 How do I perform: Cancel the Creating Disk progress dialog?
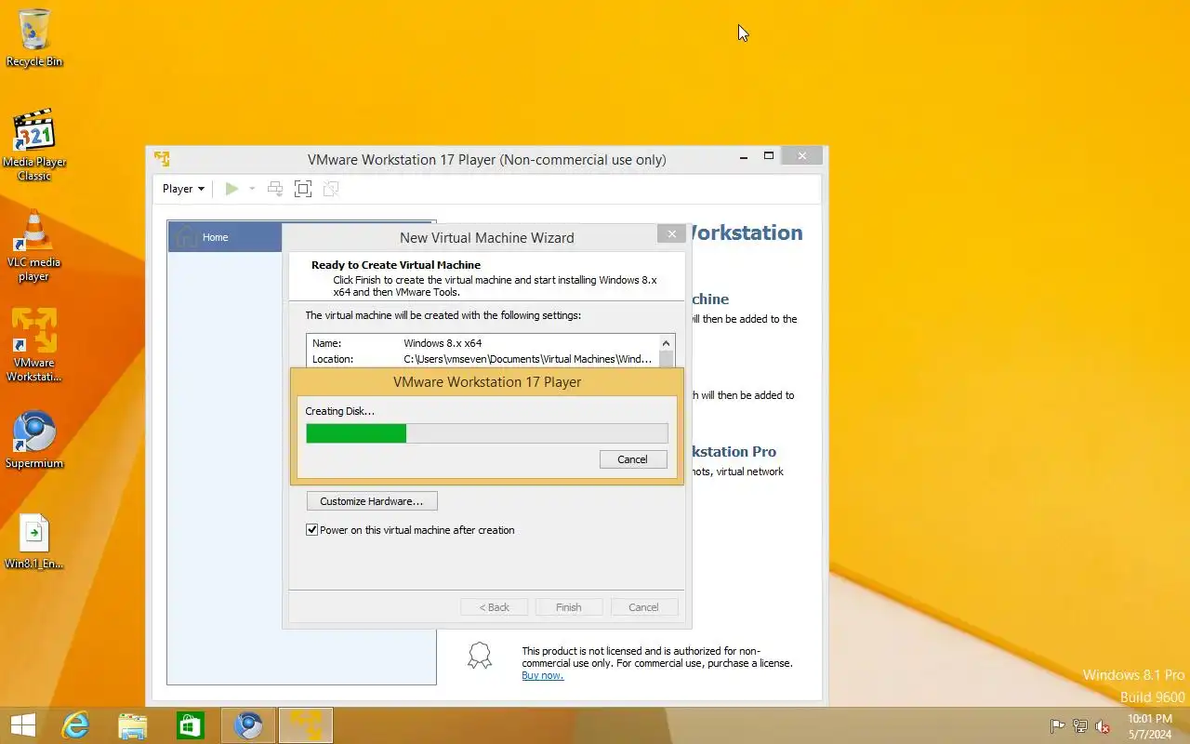632,459
